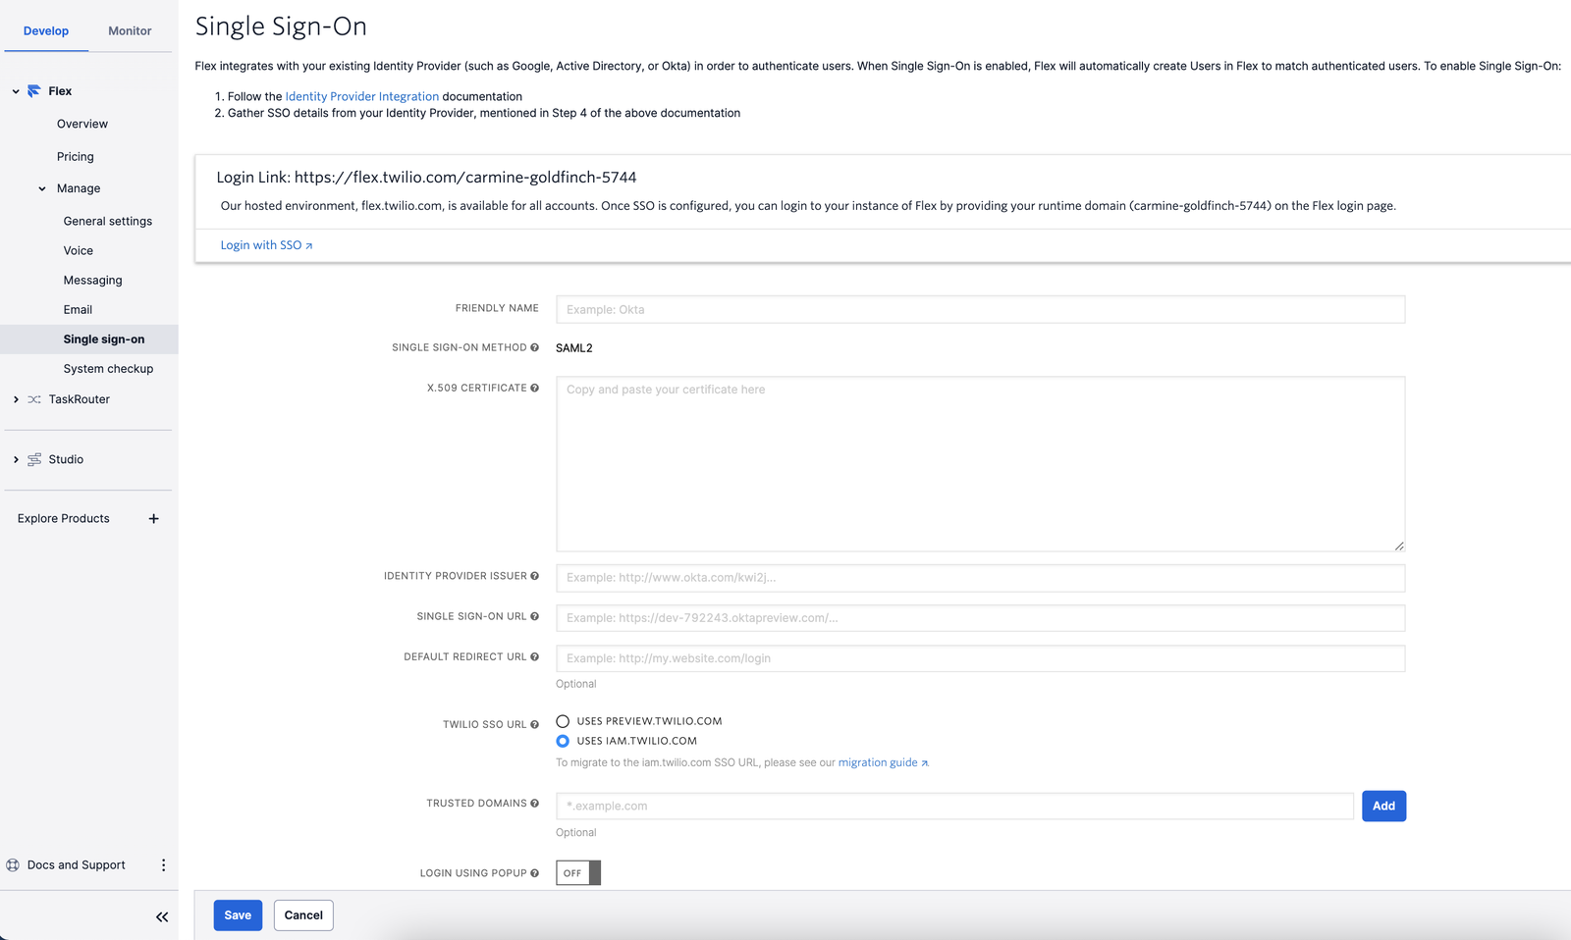Click the plus icon next to Explore Products
The height and width of the screenshot is (940, 1571).
tap(153, 518)
